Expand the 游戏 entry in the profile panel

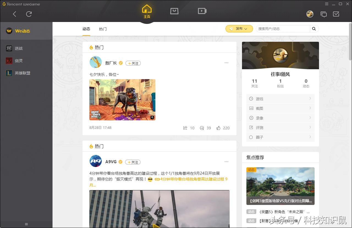(280, 99)
